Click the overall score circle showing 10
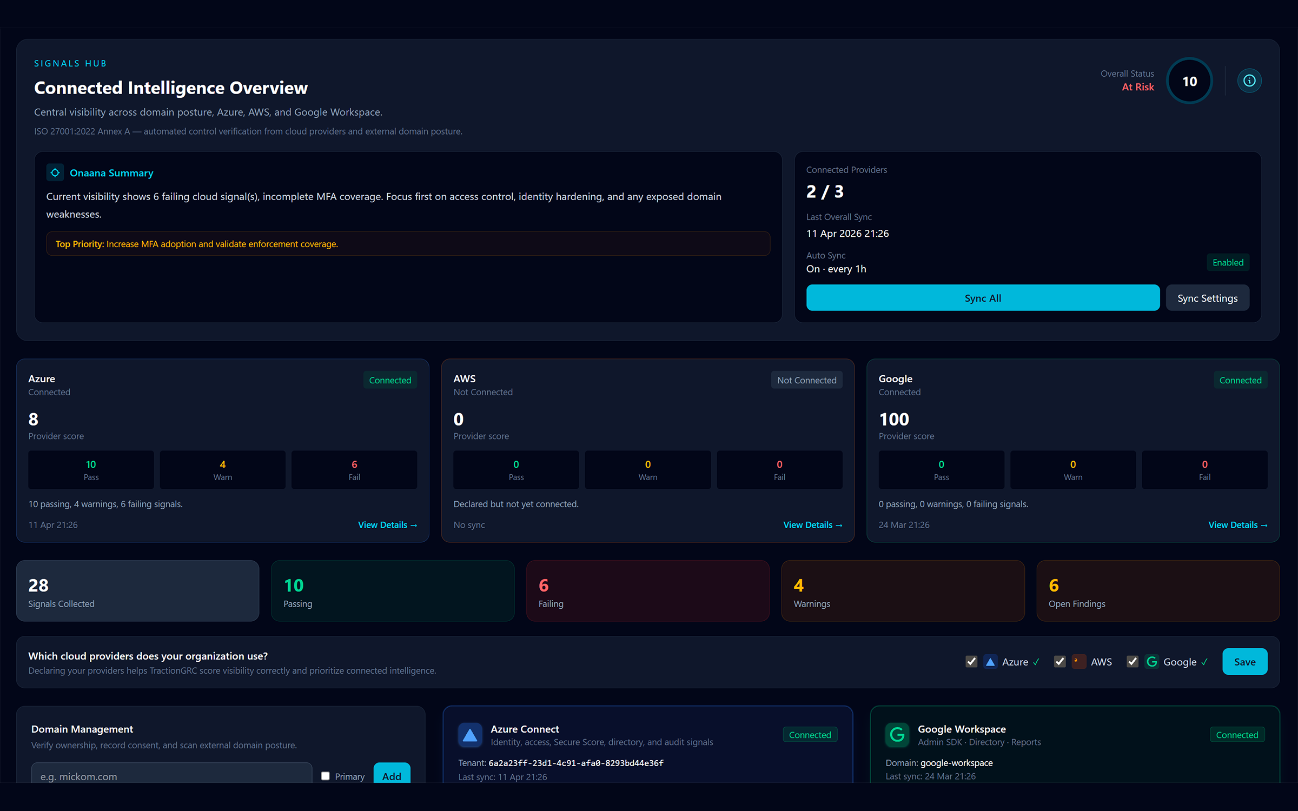This screenshot has width=1298, height=811. click(x=1189, y=81)
